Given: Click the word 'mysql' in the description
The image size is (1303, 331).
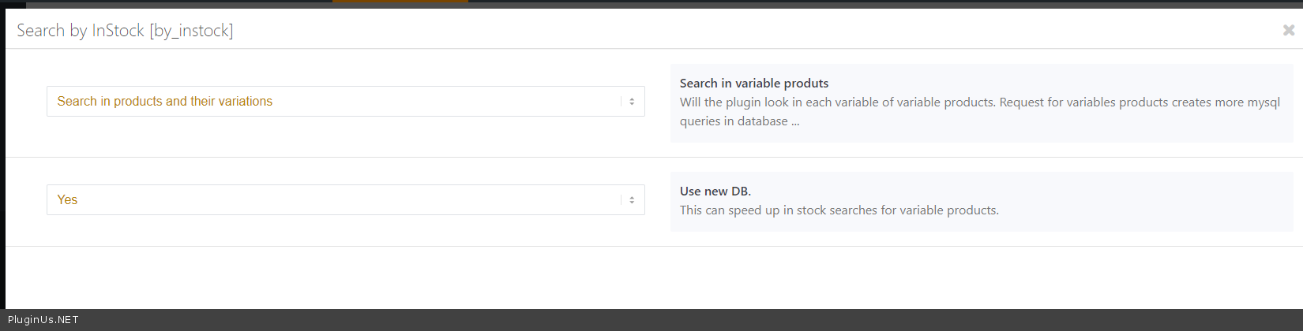Looking at the screenshot, I should coord(1264,102).
